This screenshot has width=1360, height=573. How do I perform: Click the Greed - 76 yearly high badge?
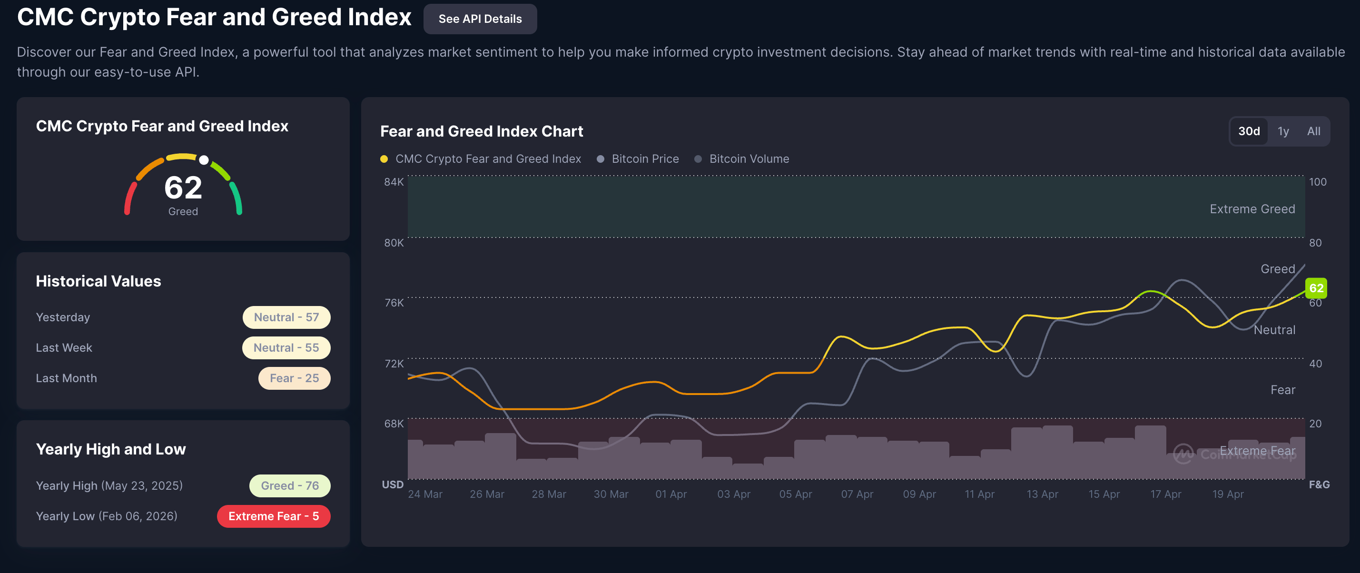tap(289, 485)
